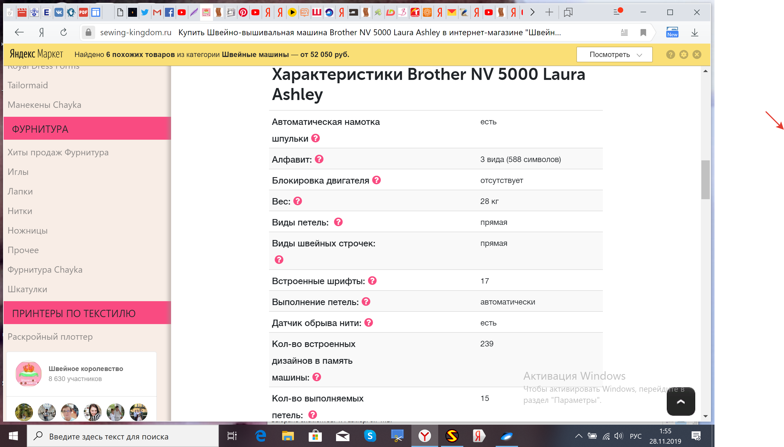Click the scroll-to-top black arrow button
Screen dimensions: 784x447
[681, 401]
